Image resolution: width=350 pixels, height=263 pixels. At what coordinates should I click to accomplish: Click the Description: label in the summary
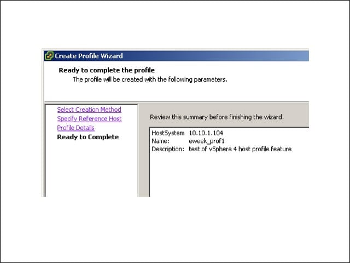pyautogui.click(x=168, y=149)
